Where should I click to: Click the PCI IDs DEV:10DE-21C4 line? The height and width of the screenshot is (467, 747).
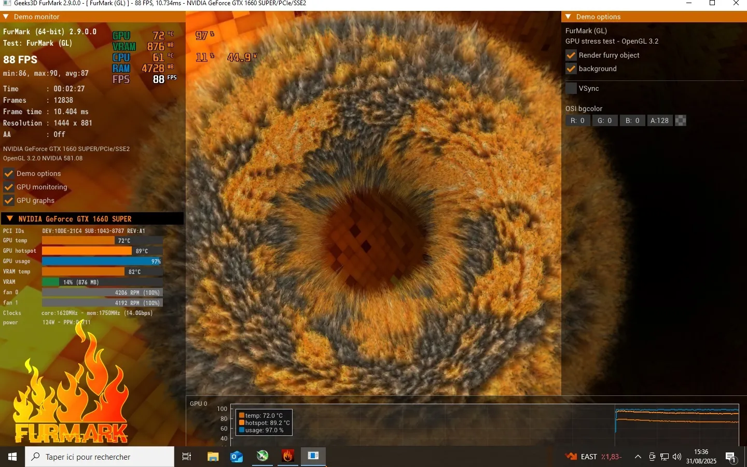tap(74, 231)
